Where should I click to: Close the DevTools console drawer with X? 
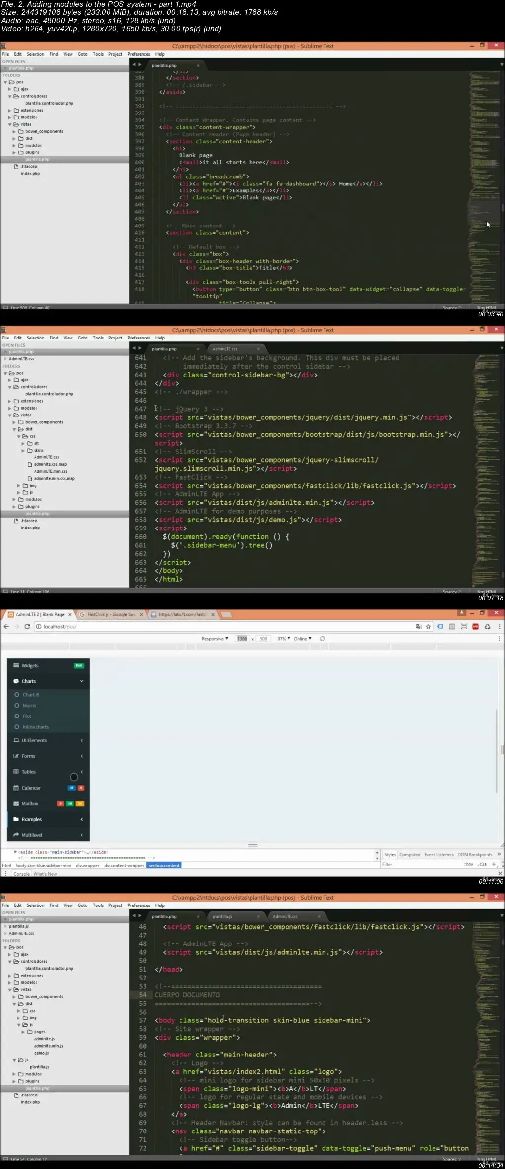click(500, 873)
